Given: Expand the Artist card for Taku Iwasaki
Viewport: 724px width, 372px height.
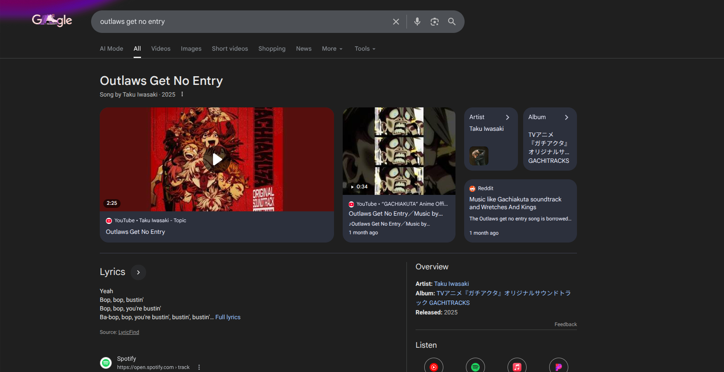Looking at the screenshot, I should point(507,117).
